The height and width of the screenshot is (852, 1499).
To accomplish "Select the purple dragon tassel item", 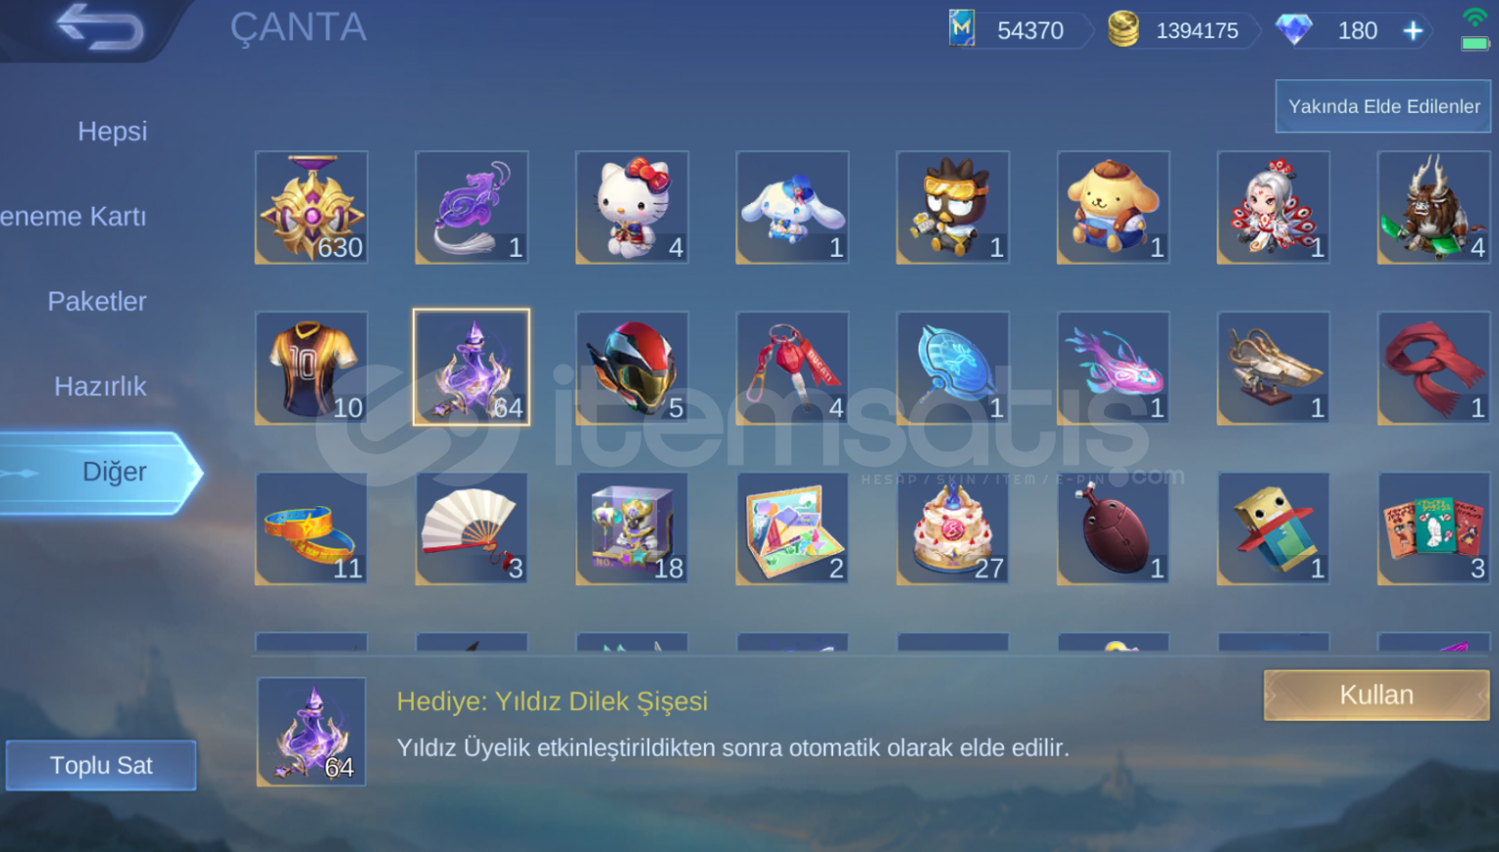I will 472,208.
